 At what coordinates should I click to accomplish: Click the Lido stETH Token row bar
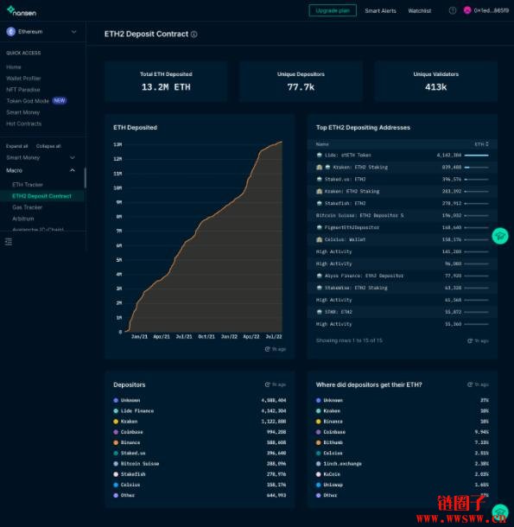476,156
